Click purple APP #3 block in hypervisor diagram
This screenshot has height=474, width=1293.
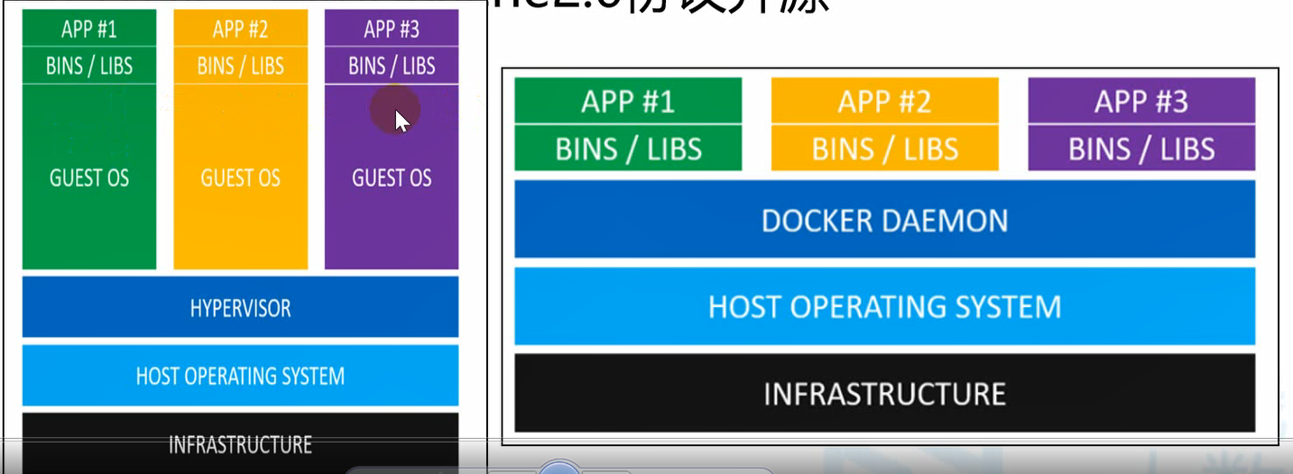click(392, 28)
